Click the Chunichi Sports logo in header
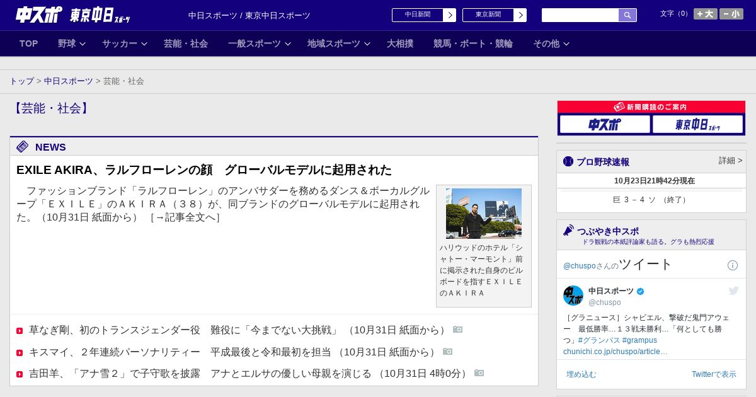 pos(38,14)
